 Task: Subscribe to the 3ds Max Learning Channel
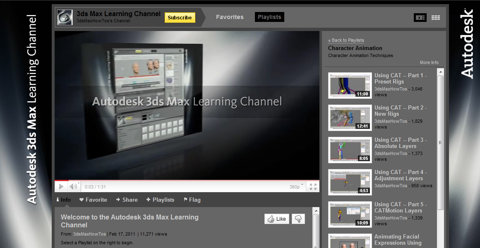[180, 18]
